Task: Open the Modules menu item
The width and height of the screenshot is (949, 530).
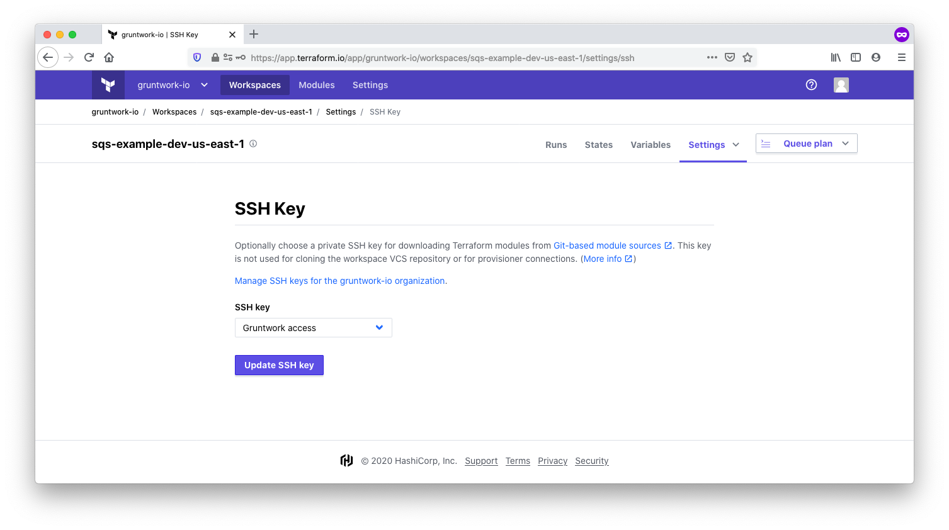Action: pyautogui.click(x=317, y=84)
